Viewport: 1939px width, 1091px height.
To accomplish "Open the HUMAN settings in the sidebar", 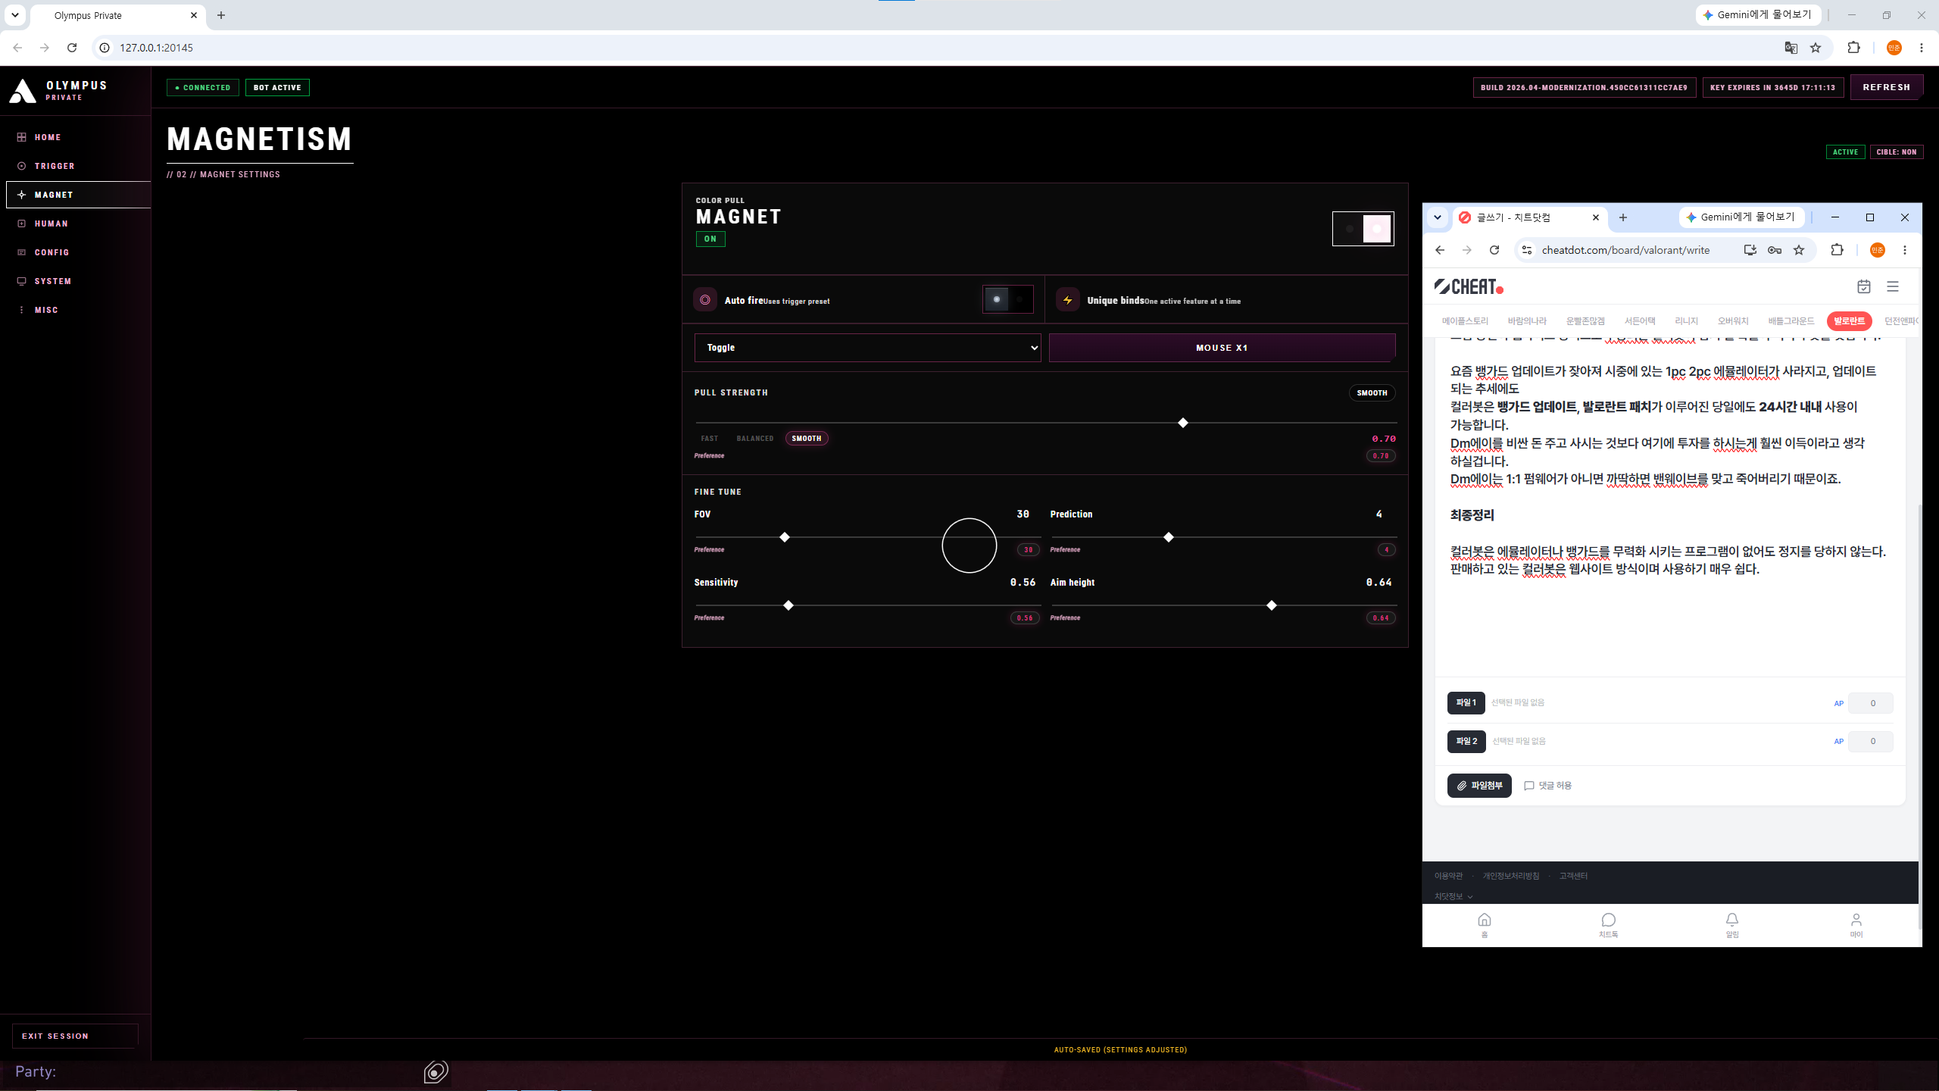I will pyautogui.click(x=52, y=224).
